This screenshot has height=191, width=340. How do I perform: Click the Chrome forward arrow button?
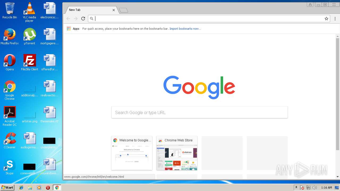(x=76, y=19)
